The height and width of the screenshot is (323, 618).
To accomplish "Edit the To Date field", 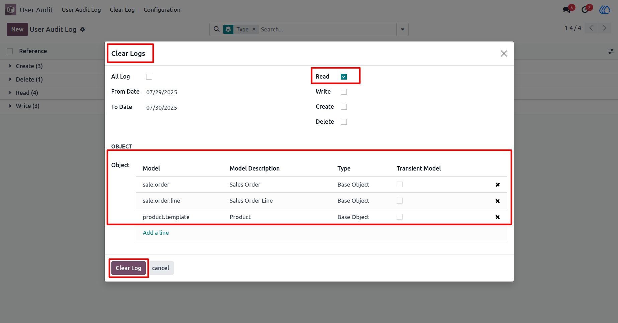I will point(162,108).
